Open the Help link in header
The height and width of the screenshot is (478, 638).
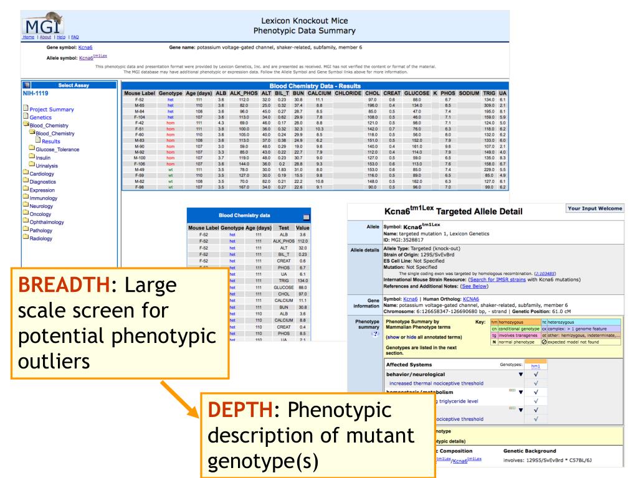click(x=61, y=37)
